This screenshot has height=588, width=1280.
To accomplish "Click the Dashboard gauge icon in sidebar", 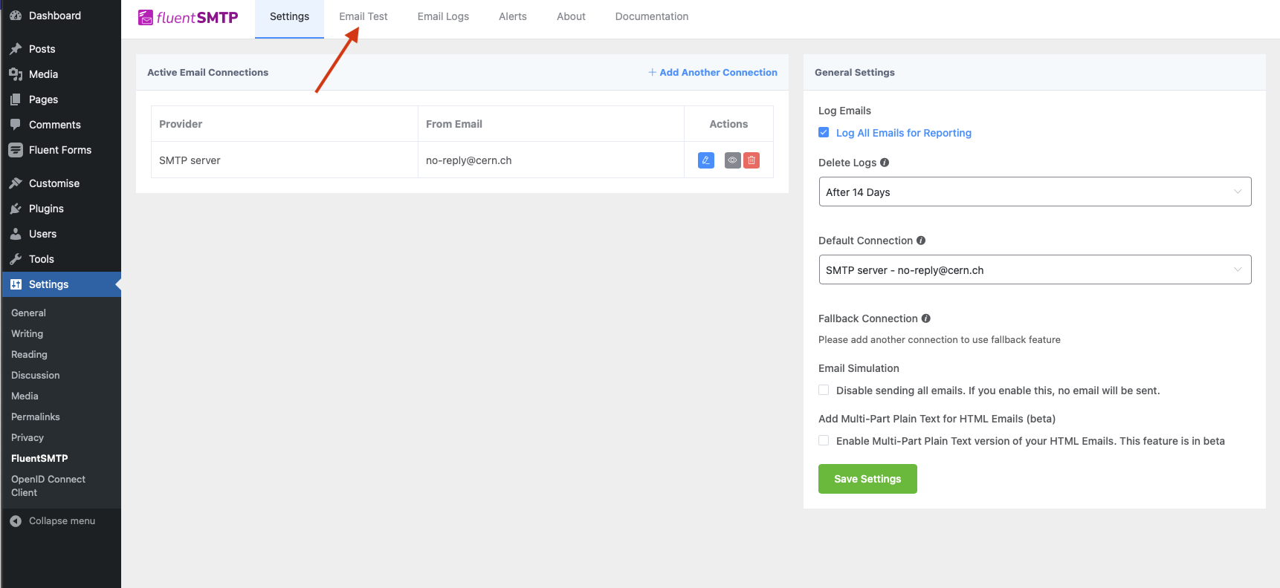I will 16,16.
